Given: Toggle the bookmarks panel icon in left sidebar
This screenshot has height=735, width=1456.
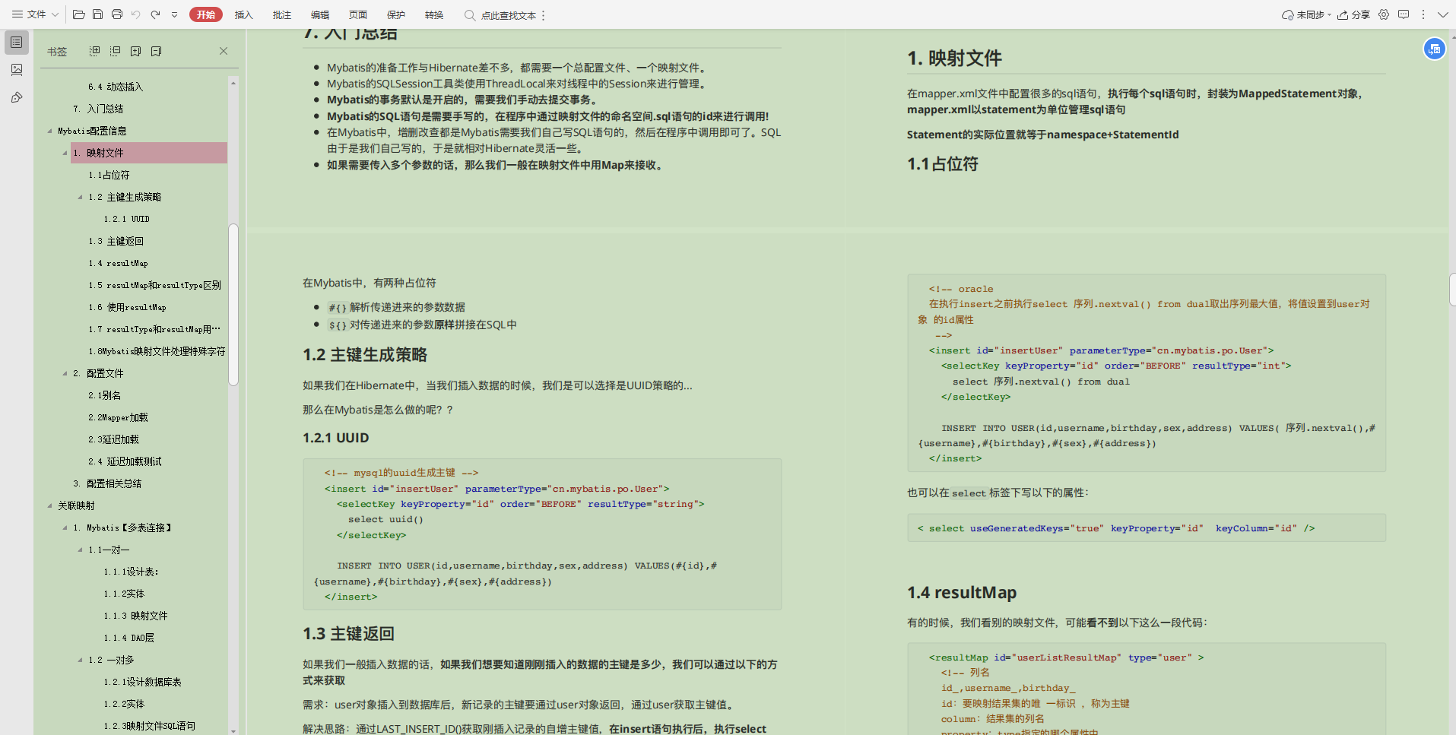Looking at the screenshot, I should coord(17,43).
